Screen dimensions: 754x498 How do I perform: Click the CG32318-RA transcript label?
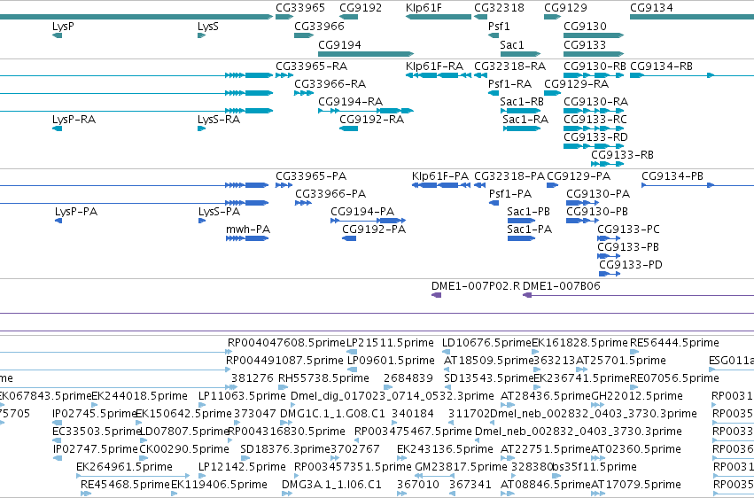tap(509, 66)
